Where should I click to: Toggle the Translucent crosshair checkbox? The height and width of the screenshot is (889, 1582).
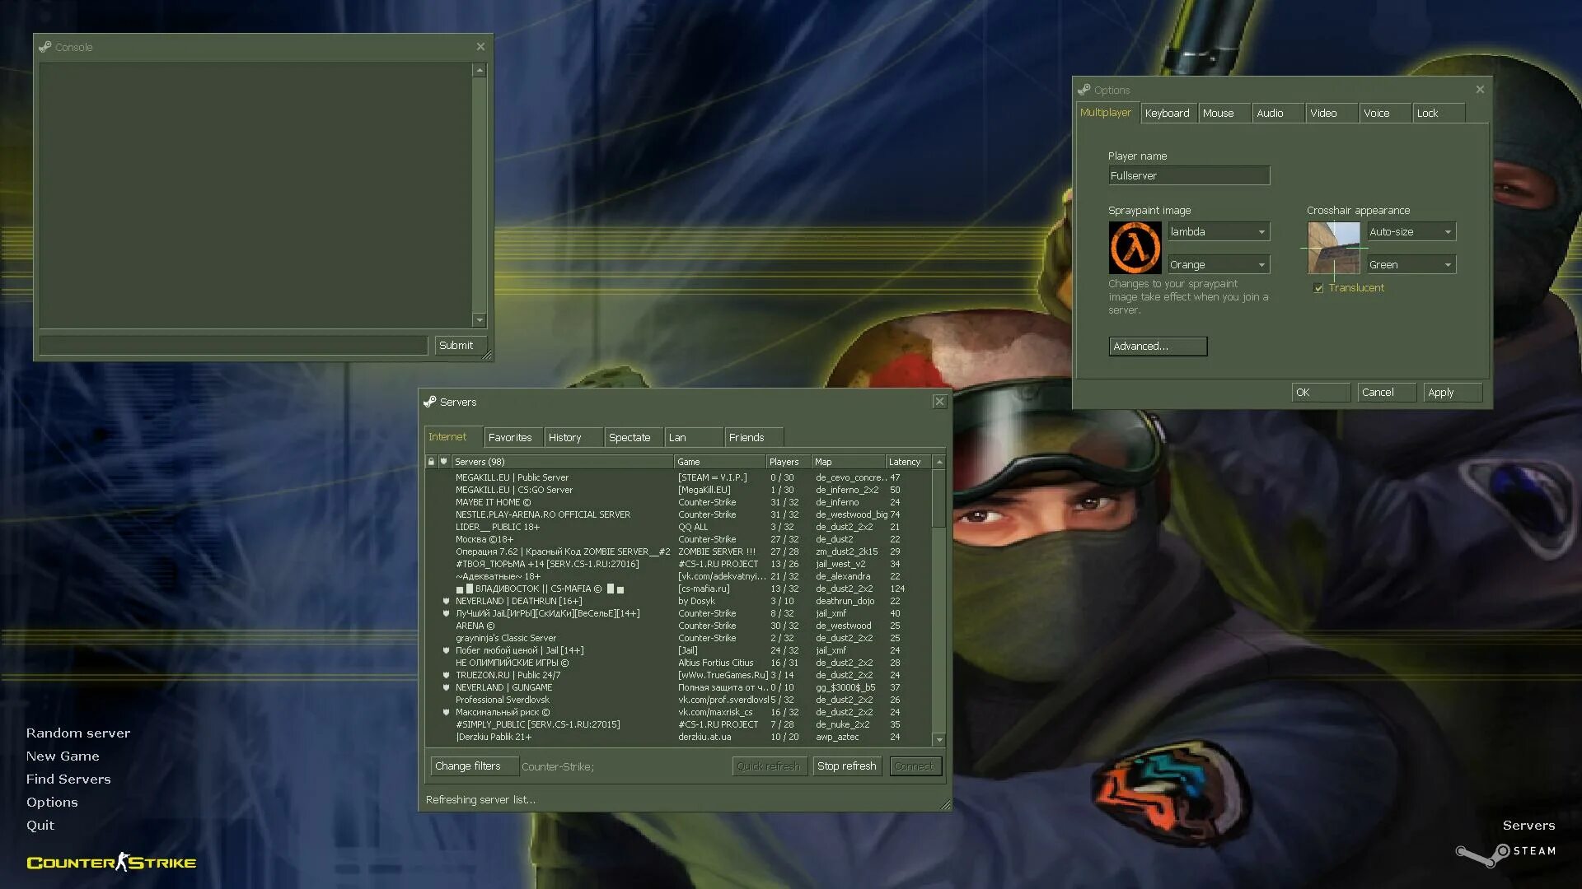(x=1318, y=288)
